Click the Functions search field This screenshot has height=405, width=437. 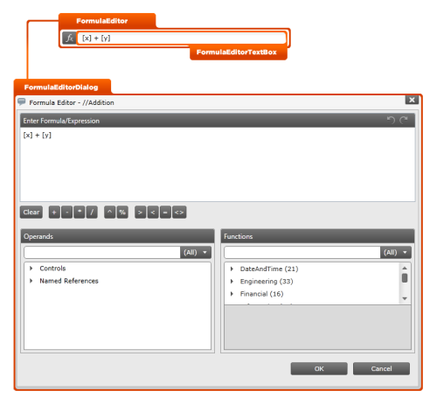[x=302, y=253]
